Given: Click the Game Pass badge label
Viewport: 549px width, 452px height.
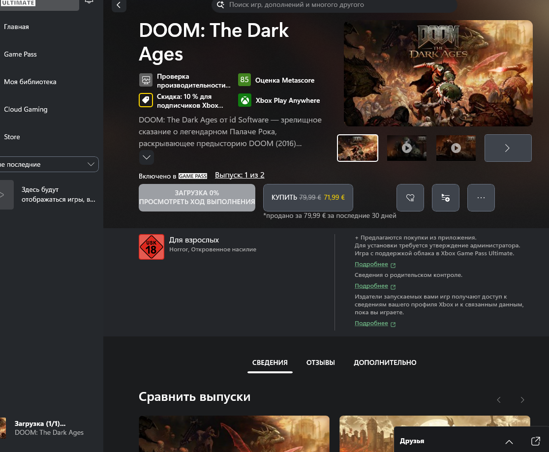Looking at the screenshot, I should (x=192, y=176).
